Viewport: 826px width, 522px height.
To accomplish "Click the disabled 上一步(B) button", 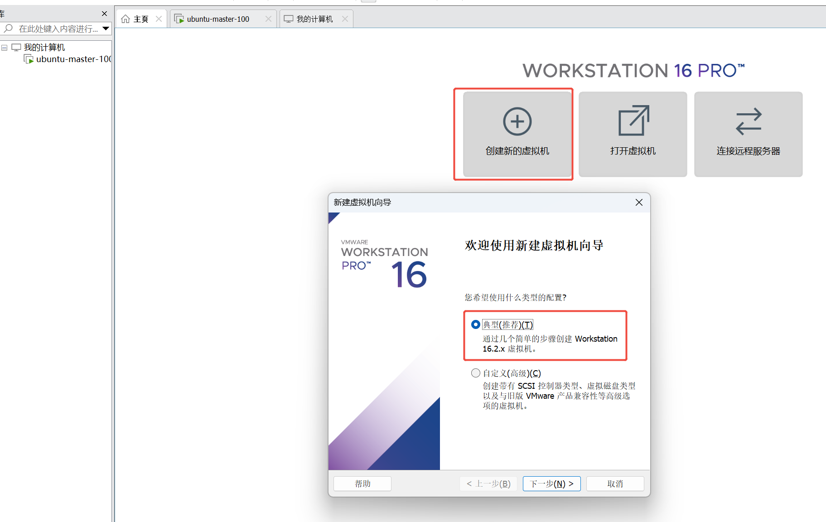I will (488, 483).
